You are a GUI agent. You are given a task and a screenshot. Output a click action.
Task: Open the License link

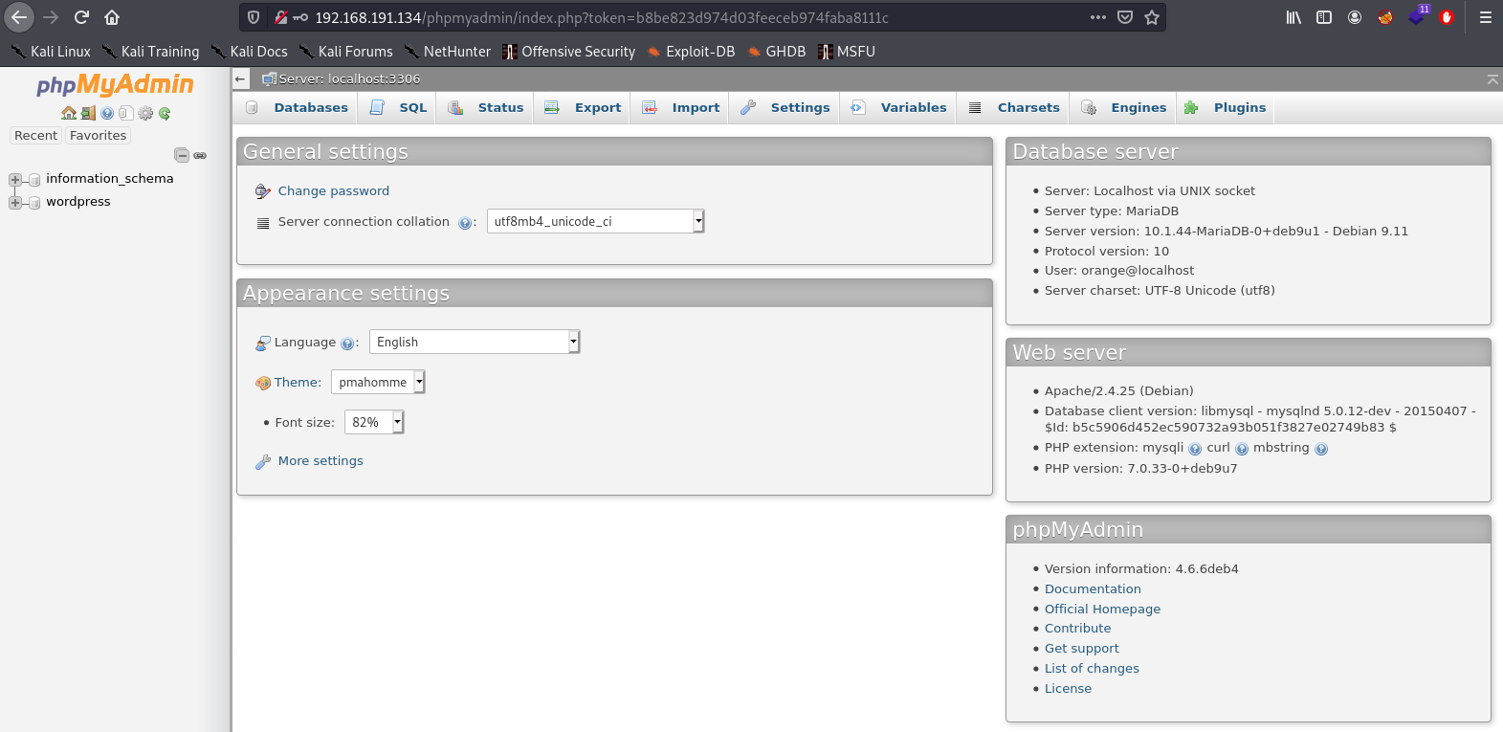[1068, 689]
